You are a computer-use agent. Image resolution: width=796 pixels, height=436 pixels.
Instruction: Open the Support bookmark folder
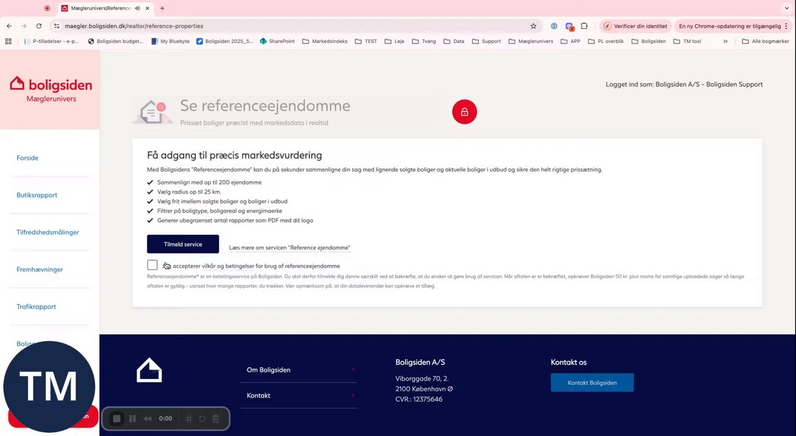pos(487,41)
